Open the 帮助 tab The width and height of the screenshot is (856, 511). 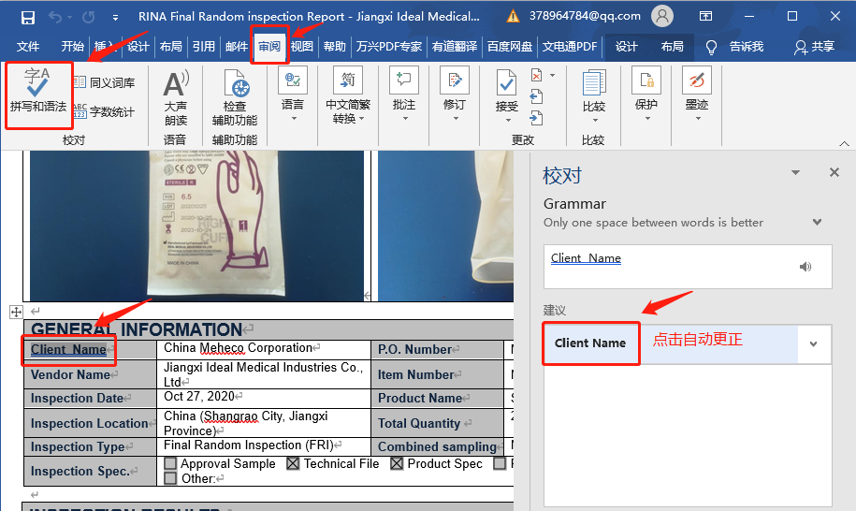click(x=335, y=47)
